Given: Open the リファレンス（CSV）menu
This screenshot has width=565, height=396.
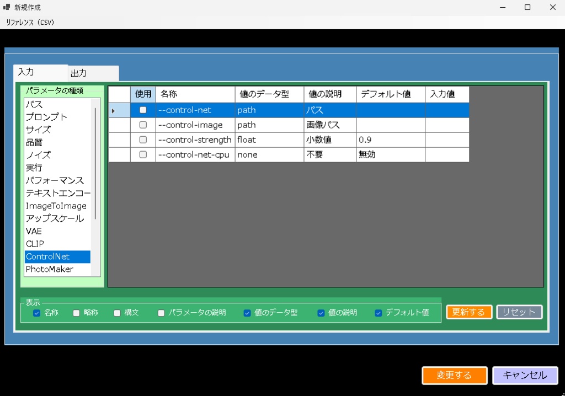Looking at the screenshot, I should point(30,22).
